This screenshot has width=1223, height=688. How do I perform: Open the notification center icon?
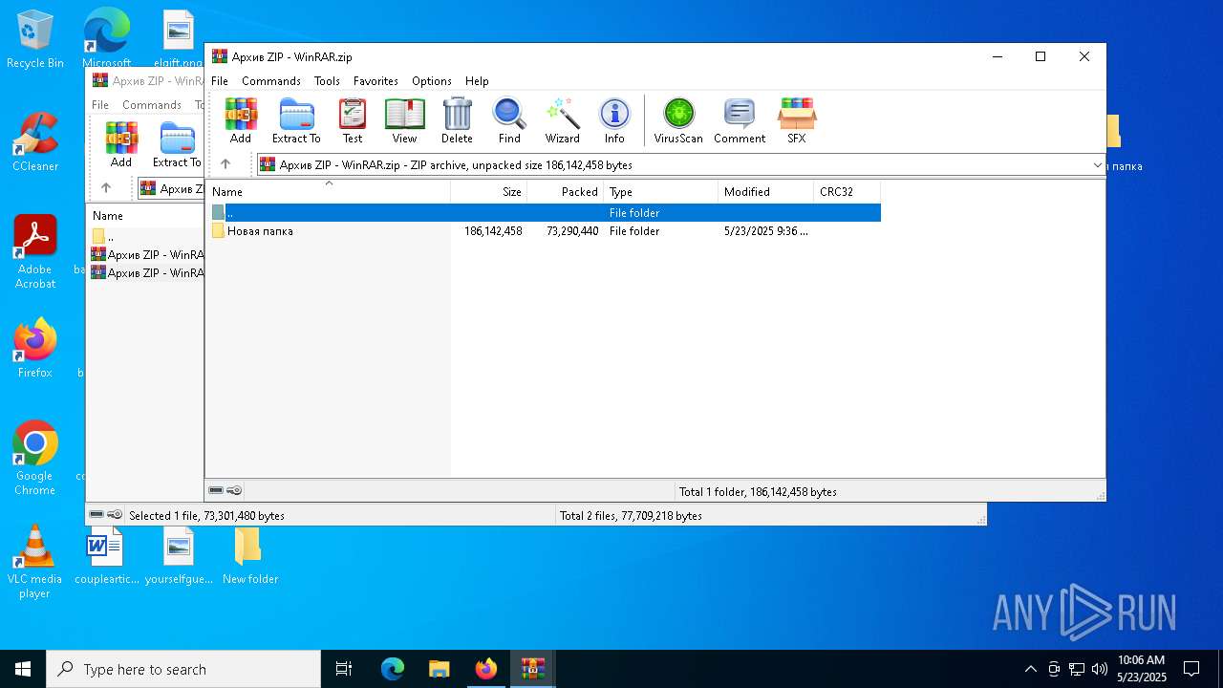click(x=1191, y=669)
